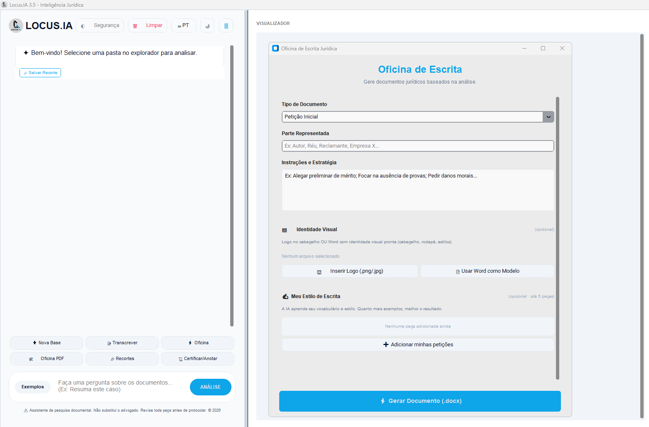
Task: Click the Nova Base option
Action: click(47, 343)
